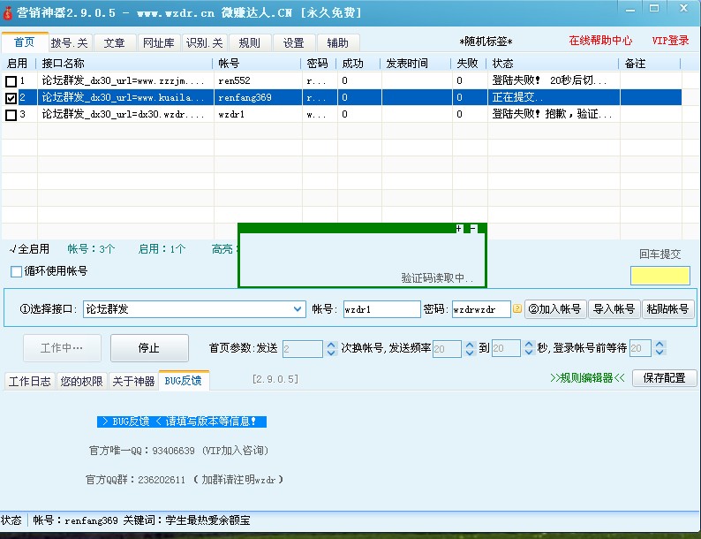The width and height of the screenshot is (701, 539).
Task: Open the 文章 tab
Action: pos(115,43)
